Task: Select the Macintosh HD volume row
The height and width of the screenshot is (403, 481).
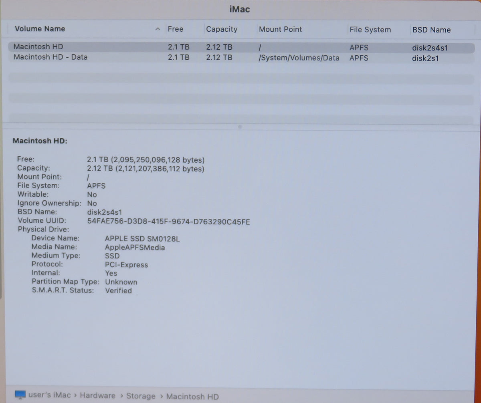Action: point(240,47)
